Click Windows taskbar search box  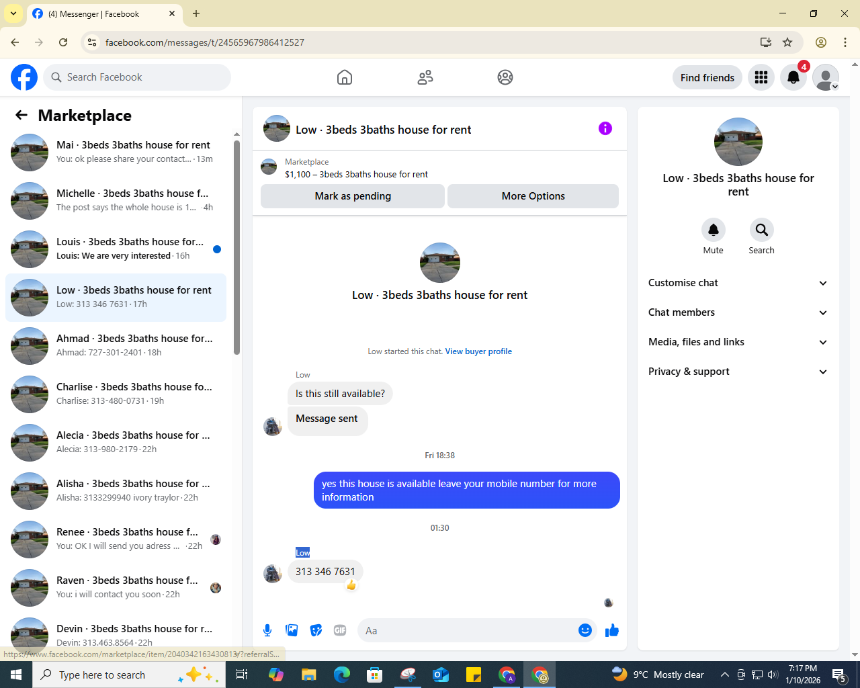click(x=128, y=675)
